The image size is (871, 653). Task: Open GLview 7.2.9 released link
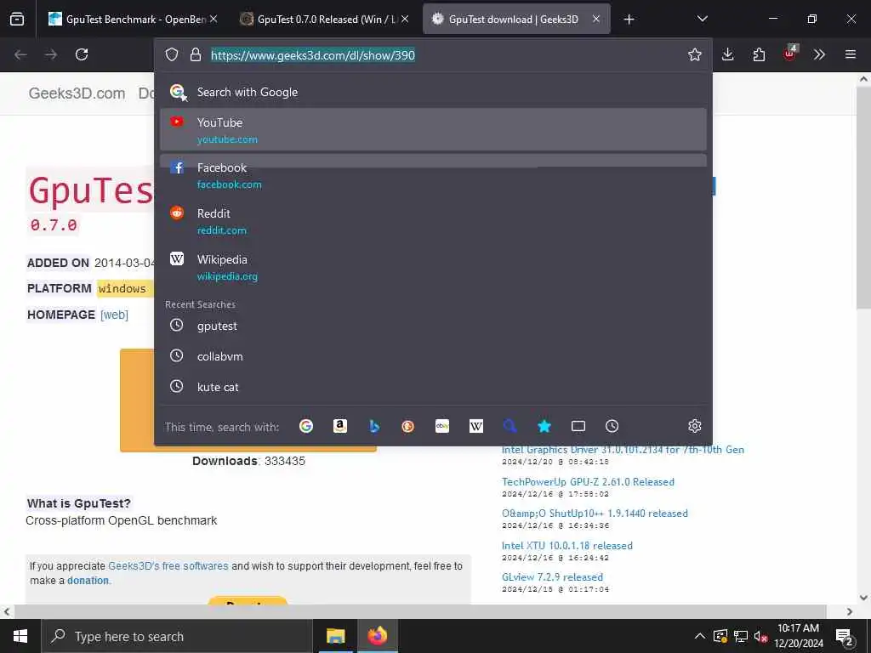[552, 577]
